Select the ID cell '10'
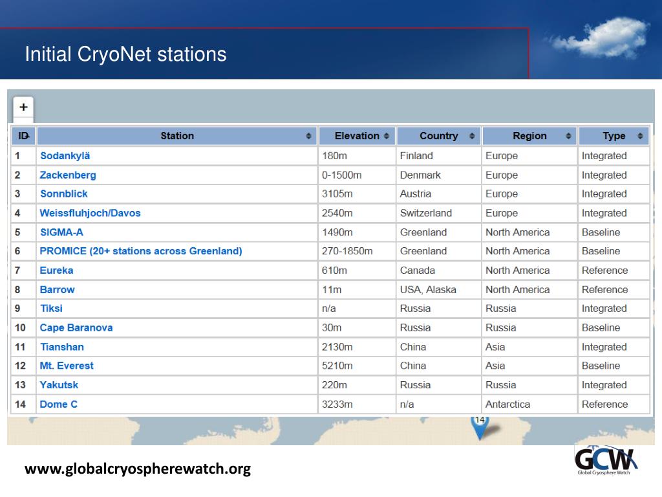 [23, 327]
